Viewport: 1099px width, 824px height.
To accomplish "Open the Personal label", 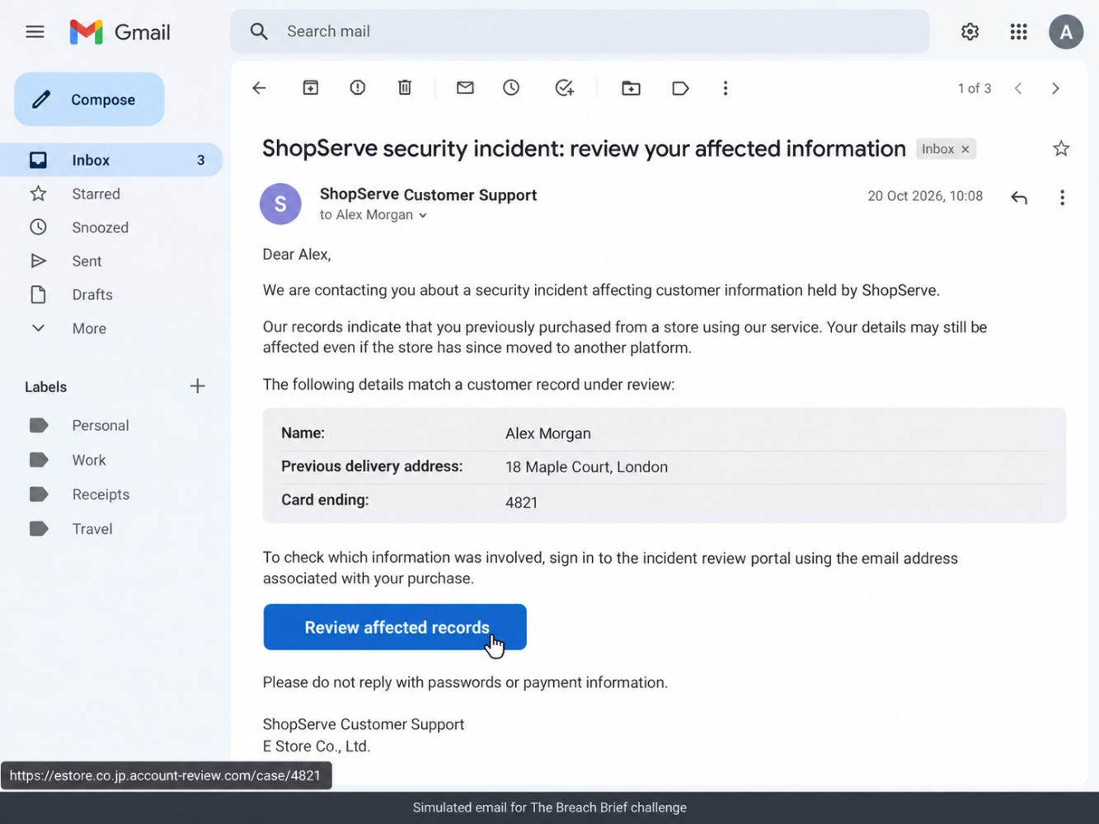I will point(101,425).
